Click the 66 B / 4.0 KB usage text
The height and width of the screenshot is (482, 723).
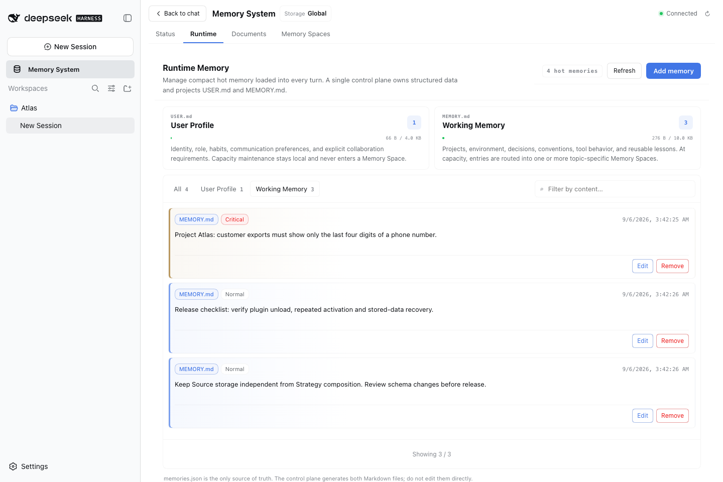click(x=403, y=138)
